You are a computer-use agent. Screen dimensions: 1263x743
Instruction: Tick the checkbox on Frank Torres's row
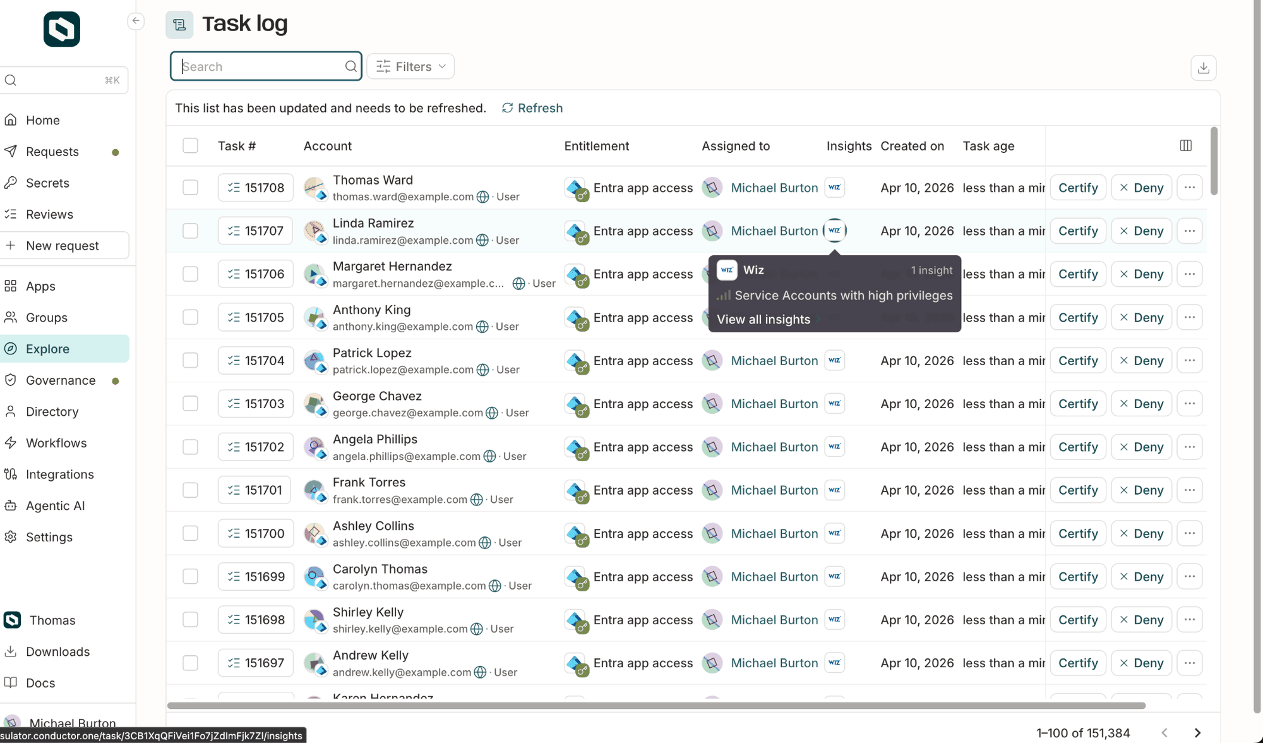(x=190, y=490)
